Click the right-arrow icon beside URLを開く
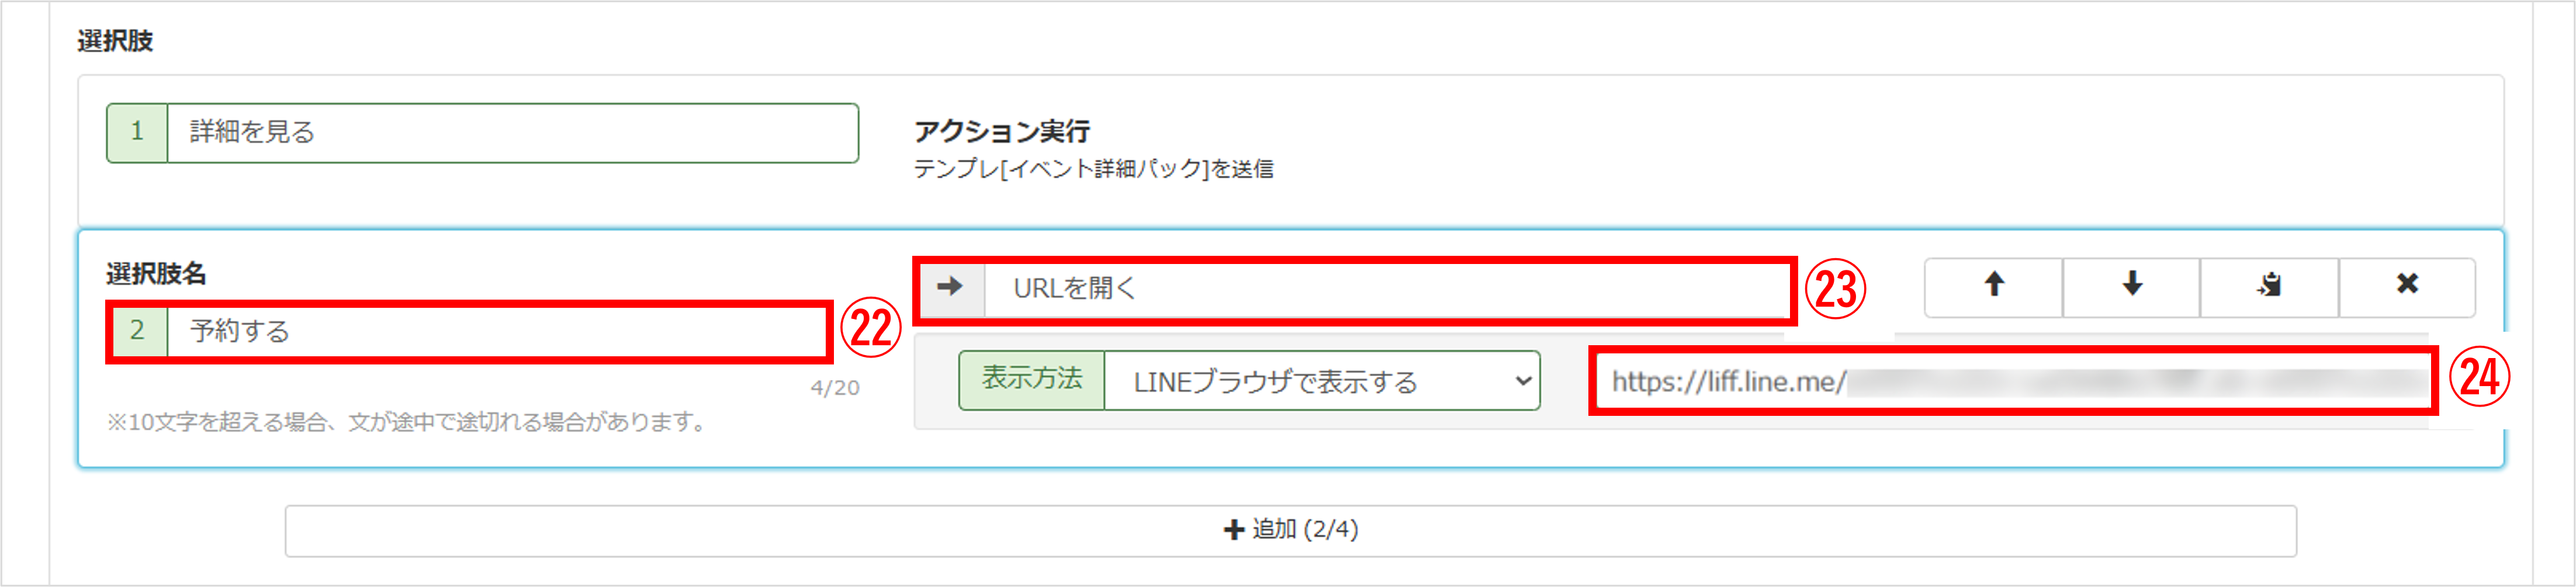 (950, 288)
